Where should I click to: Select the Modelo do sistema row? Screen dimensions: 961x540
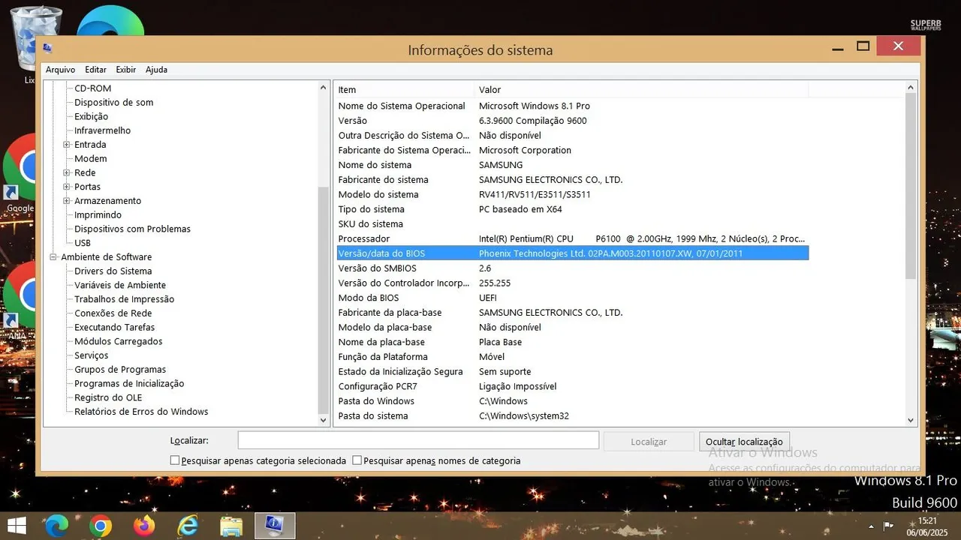coord(572,194)
